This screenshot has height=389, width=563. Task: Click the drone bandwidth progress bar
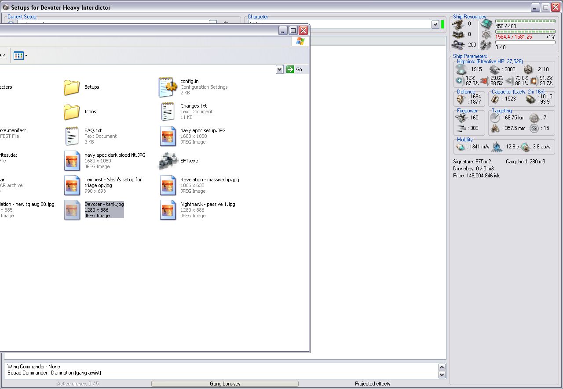(x=525, y=42)
